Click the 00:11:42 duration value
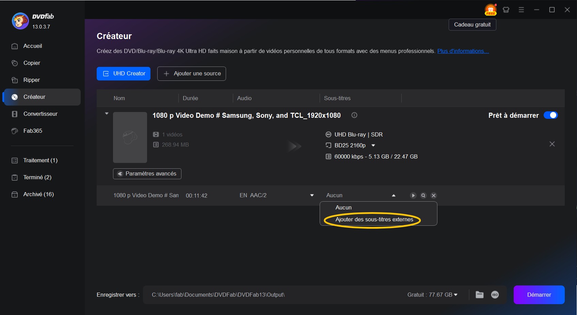The image size is (577, 315). pos(196,196)
